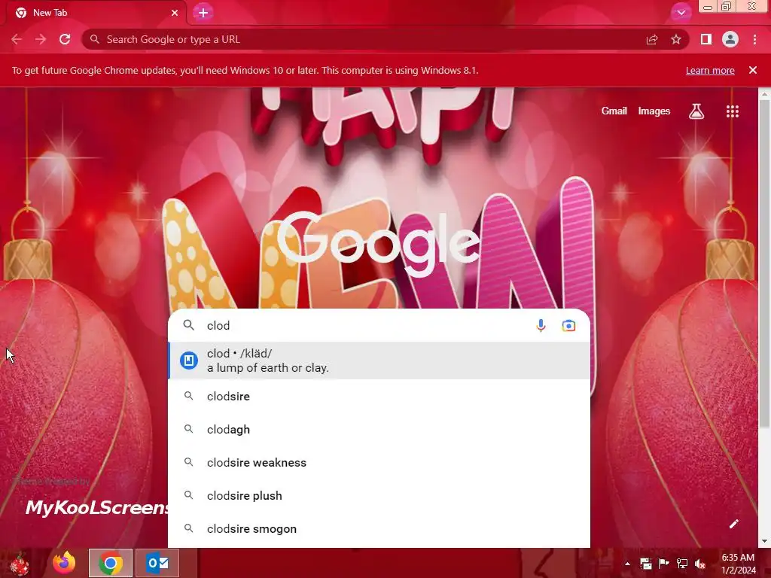Viewport: 771px width, 578px height.
Task: Click the browser back arrow
Action: point(17,39)
